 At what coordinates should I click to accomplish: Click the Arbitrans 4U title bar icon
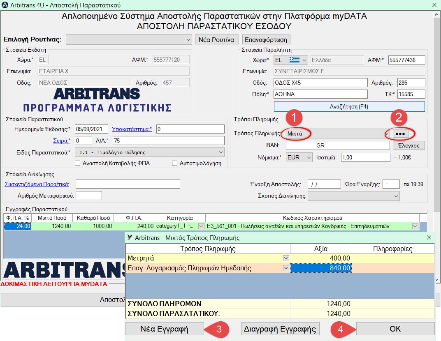tap(5, 5)
